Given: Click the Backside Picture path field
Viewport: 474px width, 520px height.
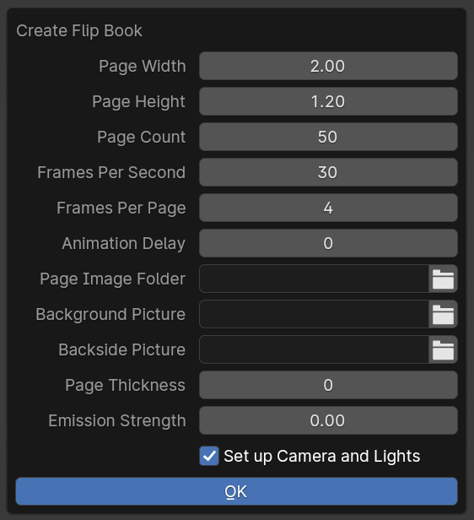Looking at the screenshot, I should (314, 349).
